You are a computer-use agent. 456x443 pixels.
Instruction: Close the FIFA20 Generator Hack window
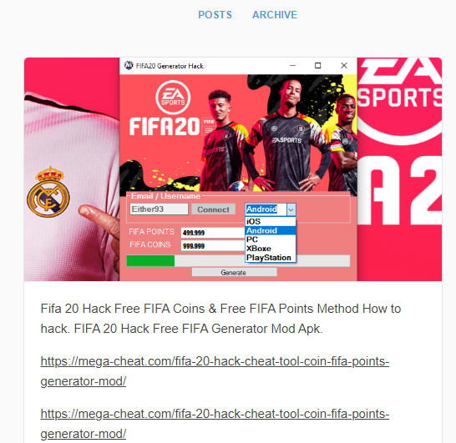(344, 66)
